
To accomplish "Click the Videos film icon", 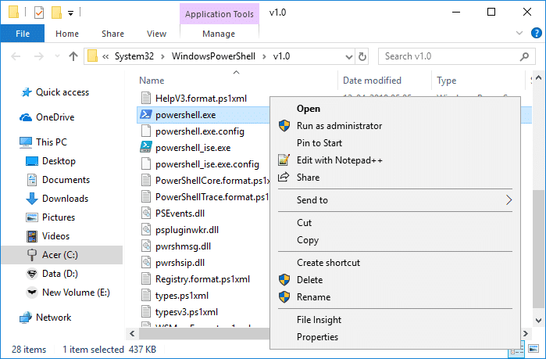I will pos(32,236).
